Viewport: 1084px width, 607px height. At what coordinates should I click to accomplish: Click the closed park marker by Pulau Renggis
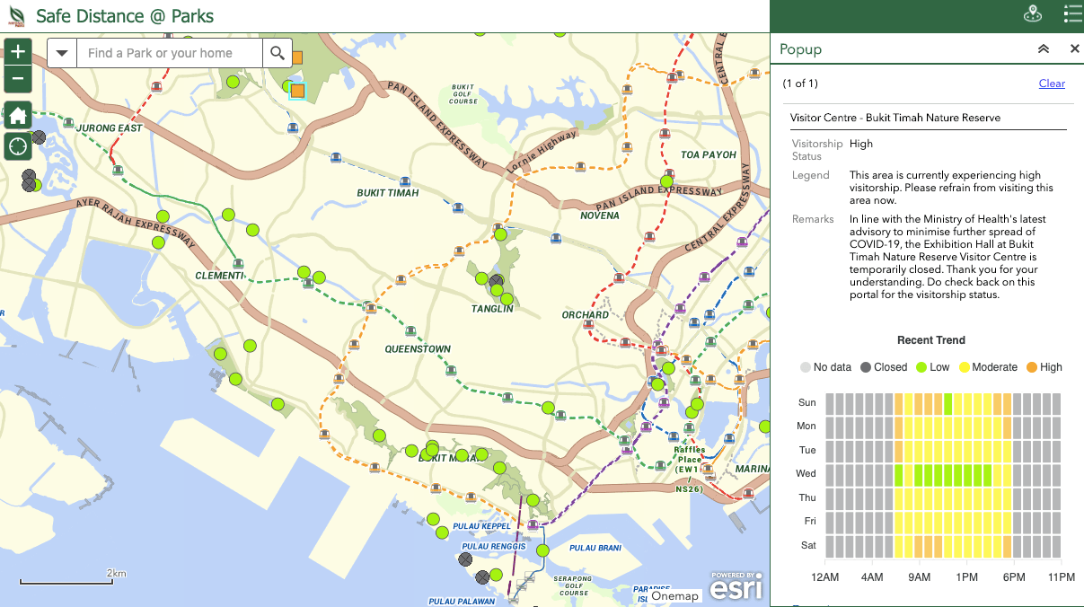[465, 559]
